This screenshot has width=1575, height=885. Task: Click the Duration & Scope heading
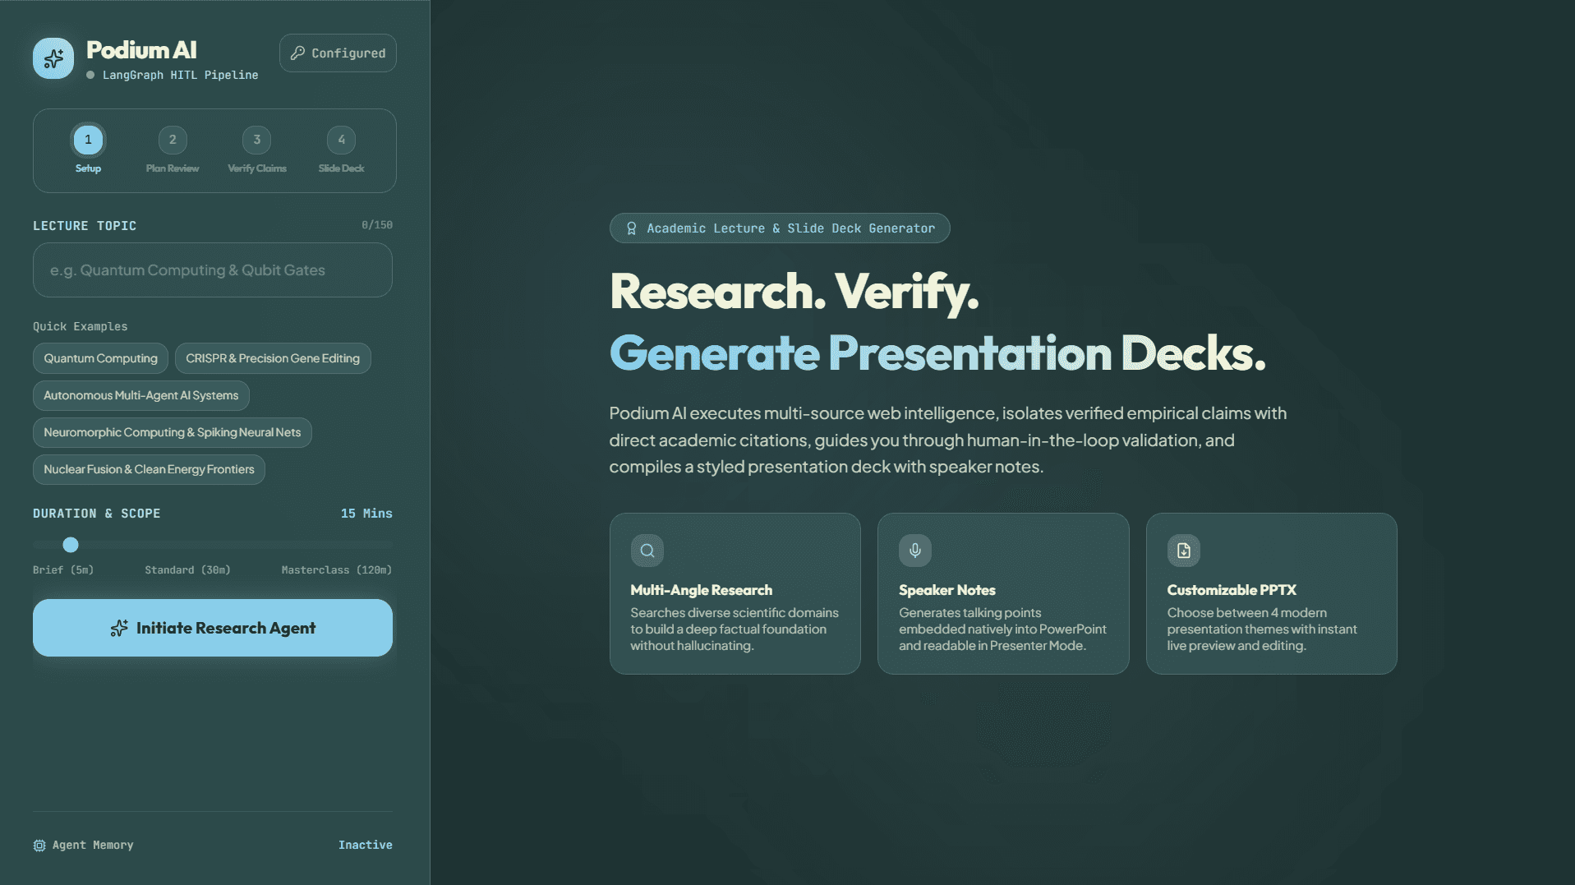click(97, 514)
